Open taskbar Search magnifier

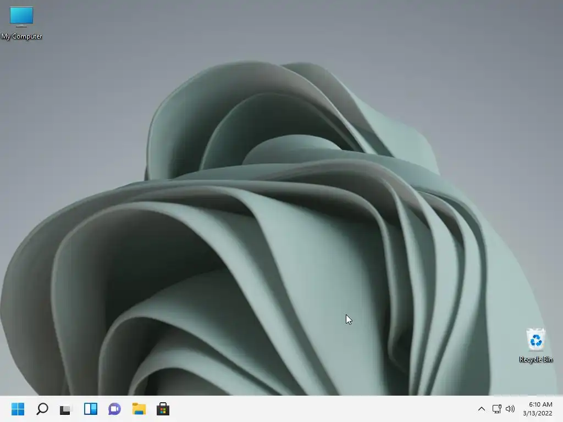click(42, 409)
